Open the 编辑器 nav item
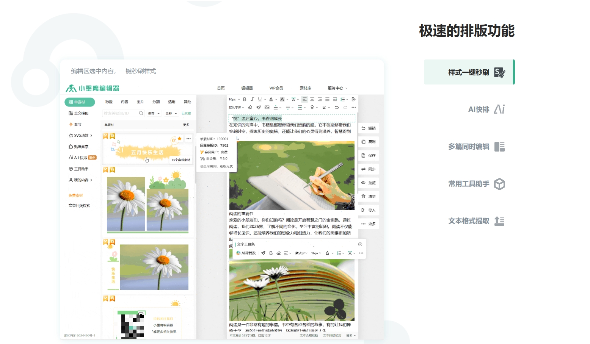Image resolution: width=590 pixels, height=344 pixels. tap(247, 88)
